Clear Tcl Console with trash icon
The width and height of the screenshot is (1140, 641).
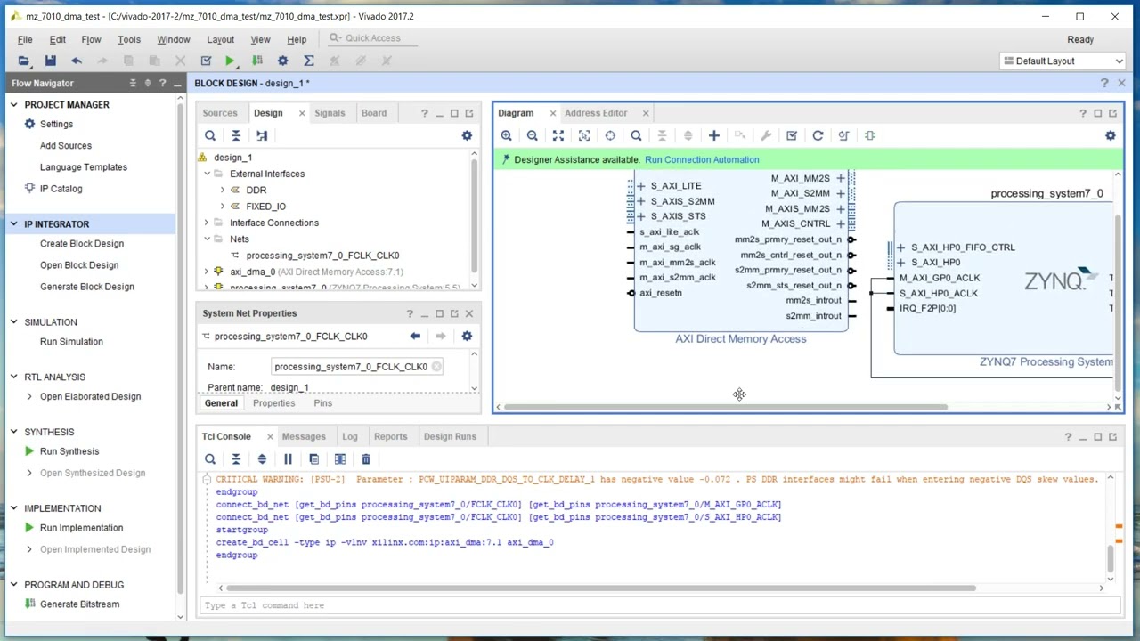click(365, 459)
